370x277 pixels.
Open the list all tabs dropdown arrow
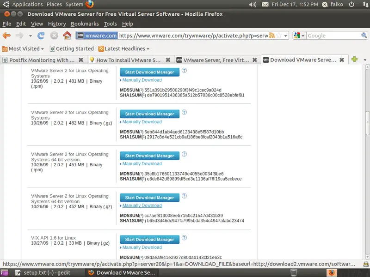pyautogui.click(x=365, y=60)
